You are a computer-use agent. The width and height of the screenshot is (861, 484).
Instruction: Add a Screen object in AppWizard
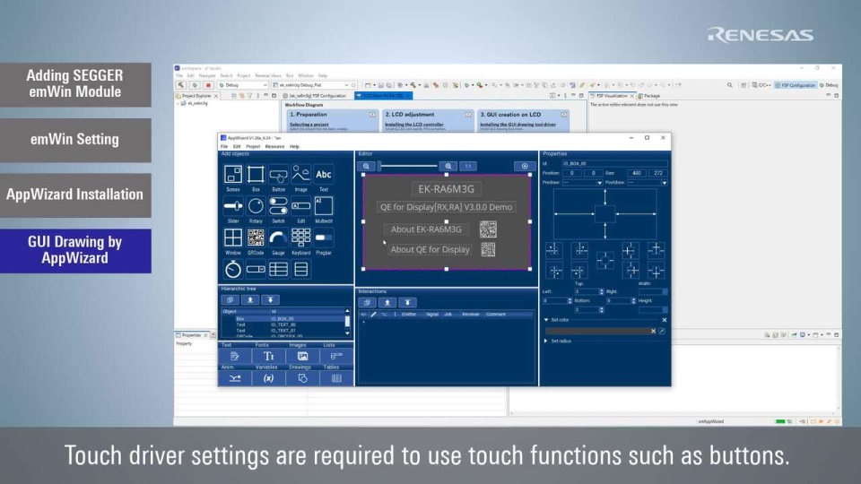233,175
